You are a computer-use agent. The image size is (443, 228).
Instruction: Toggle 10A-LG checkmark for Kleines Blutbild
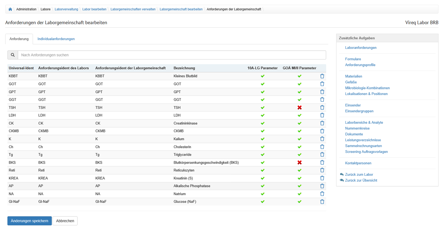[262, 76]
